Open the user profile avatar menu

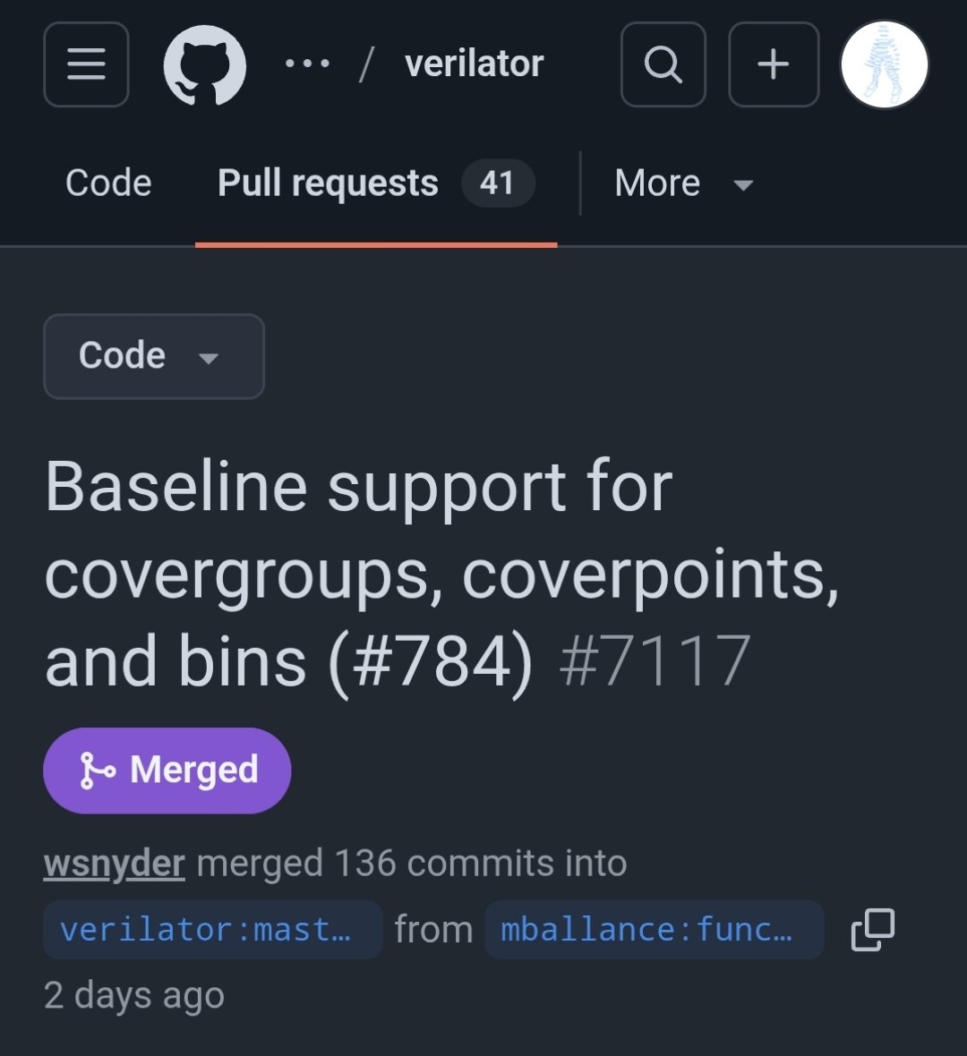tap(884, 64)
